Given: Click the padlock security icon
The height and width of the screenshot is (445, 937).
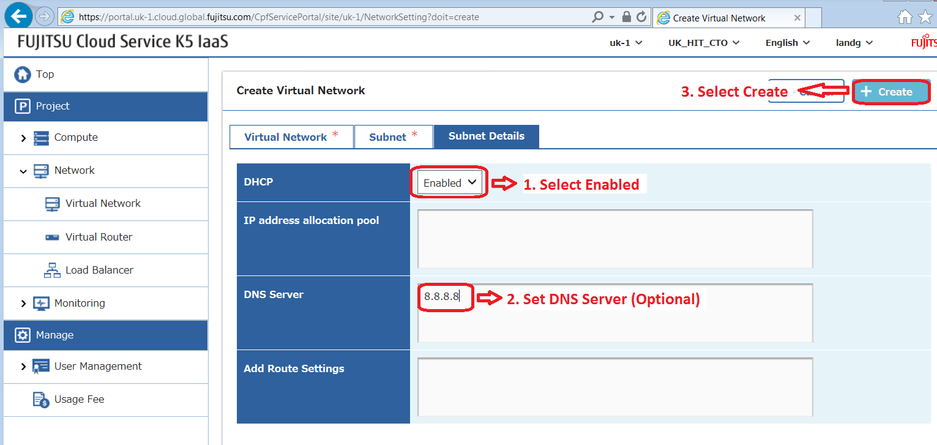Looking at the screenshot, I should pos(627,17).
